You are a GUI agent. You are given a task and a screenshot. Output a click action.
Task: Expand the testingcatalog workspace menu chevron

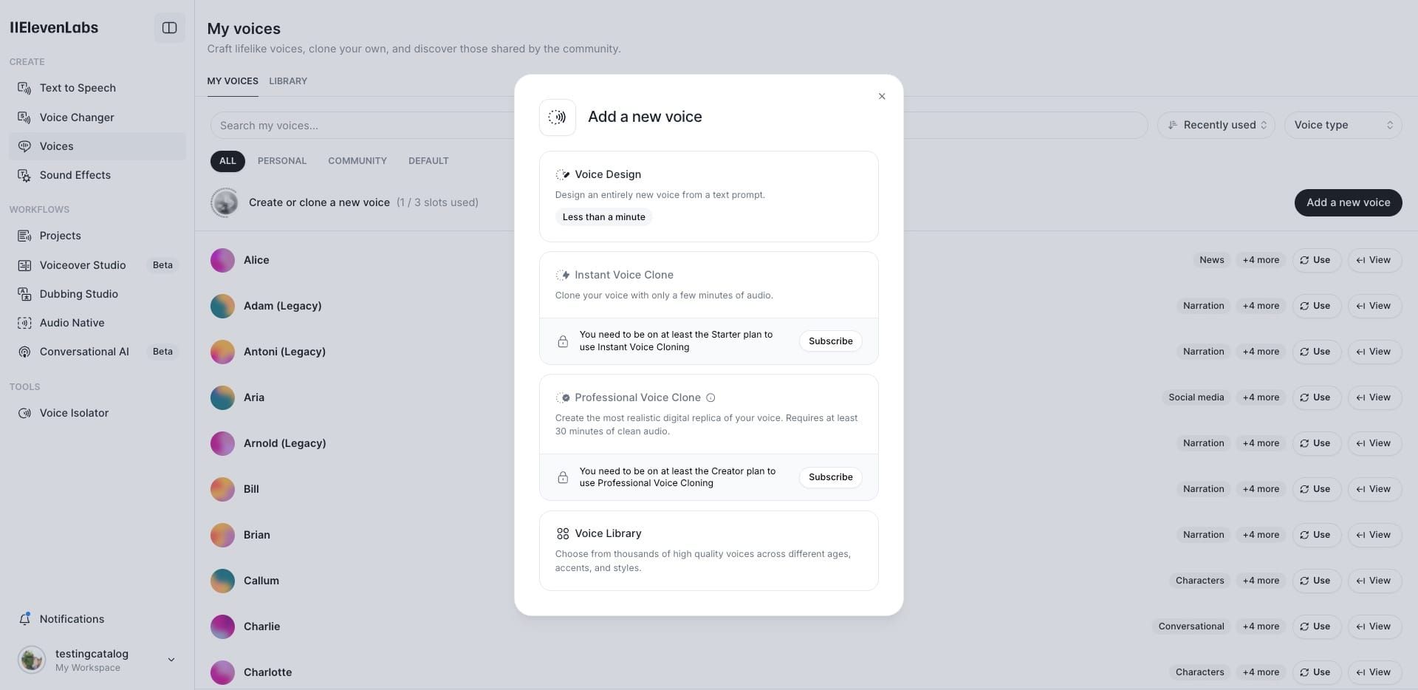tap(171, 660)
